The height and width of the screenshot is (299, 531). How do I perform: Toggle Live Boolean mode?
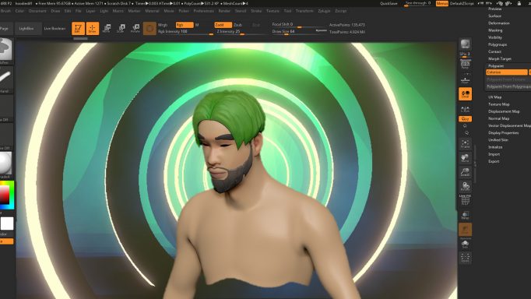(x=55, y=29)
